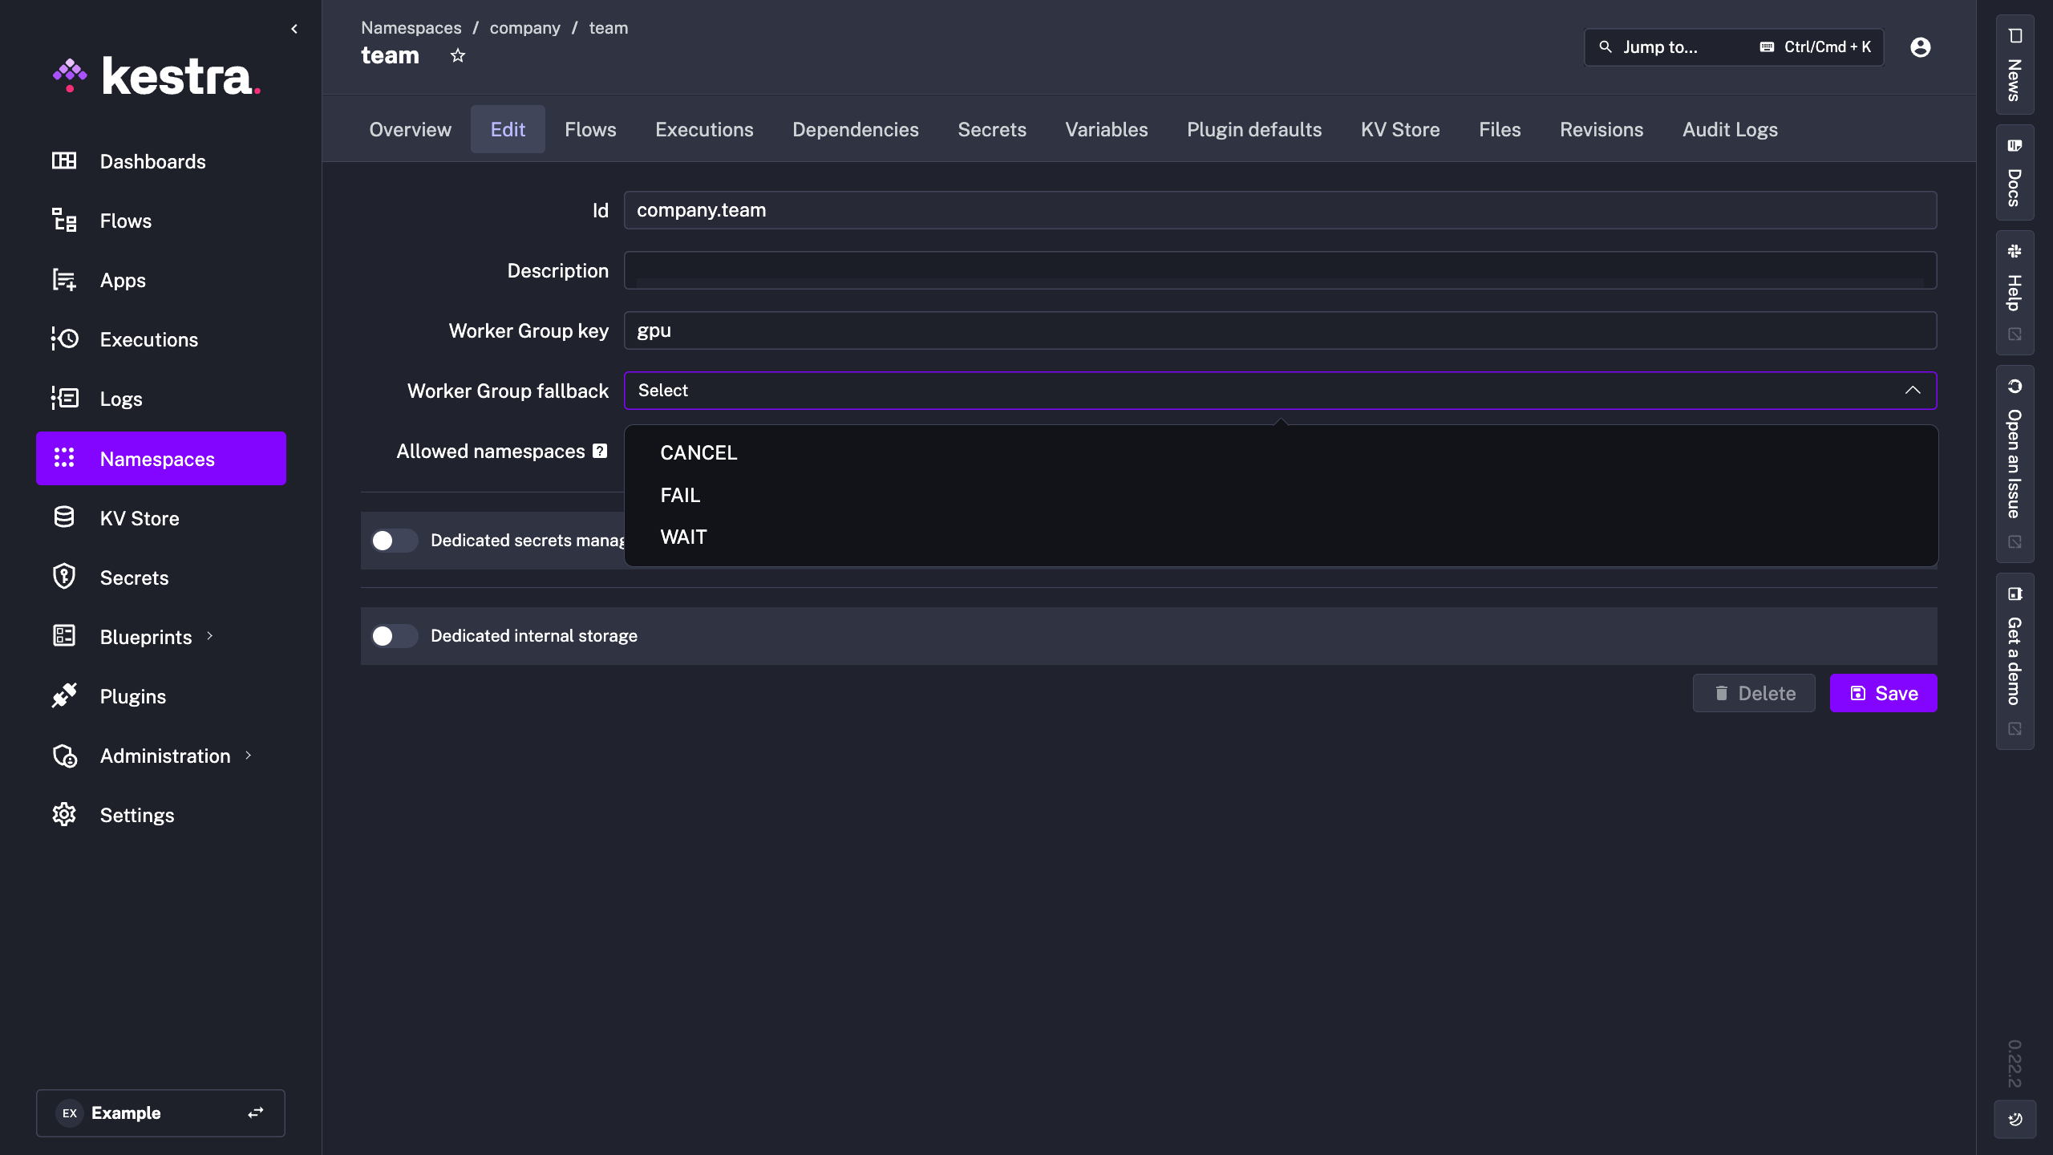Image resolution: width=2053 pixels, height=1155 pixels.
Task: Click the Worker Group key input field
Action: click(x=1279, y=330)
